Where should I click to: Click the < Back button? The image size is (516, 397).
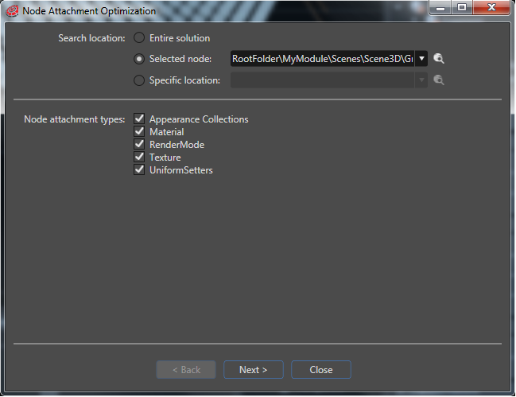[186, 370]
